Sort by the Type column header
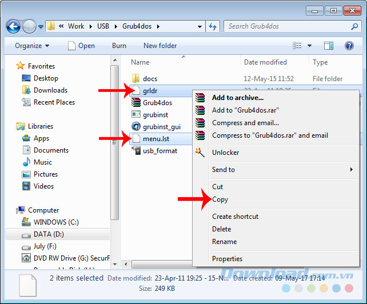Viewport: 367px width, 304px height. [320, 62]
